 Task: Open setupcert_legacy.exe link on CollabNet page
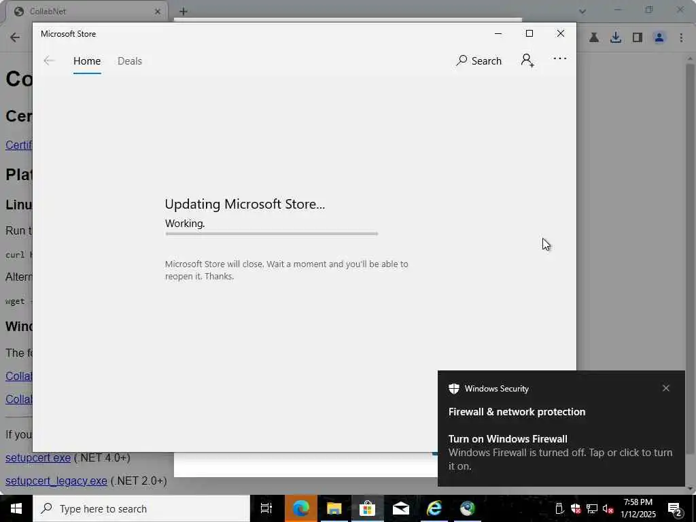pos(56,481)
